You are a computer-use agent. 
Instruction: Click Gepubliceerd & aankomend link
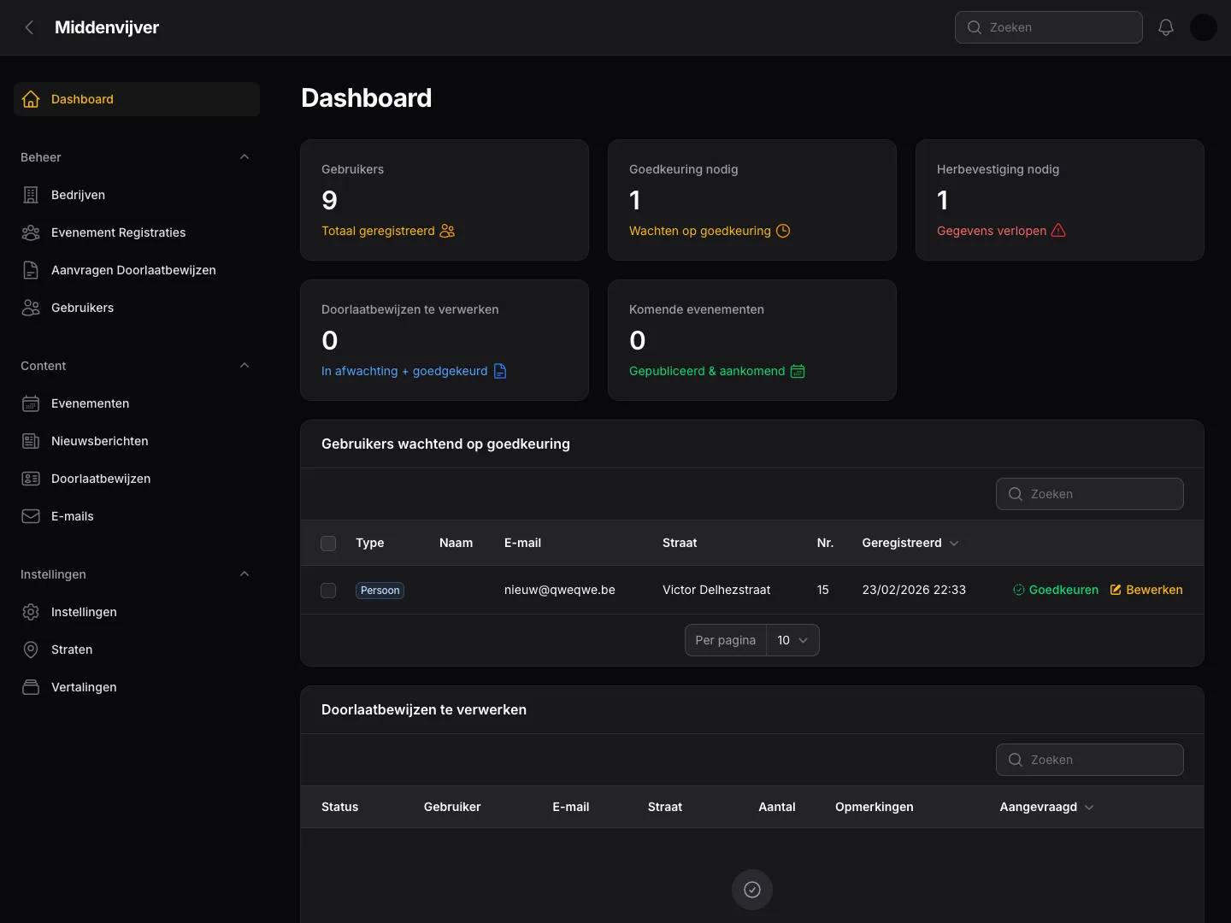click(x=717, y=371)
